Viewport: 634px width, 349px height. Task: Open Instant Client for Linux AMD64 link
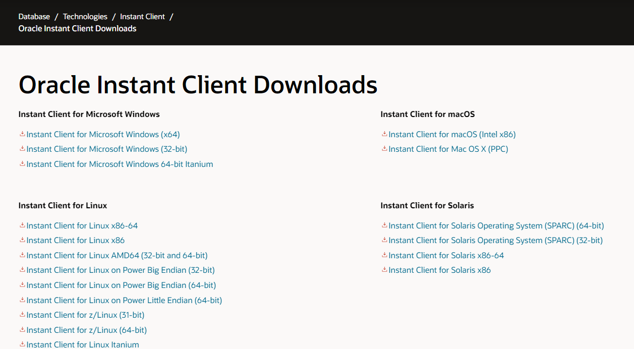tap(117, 255)
